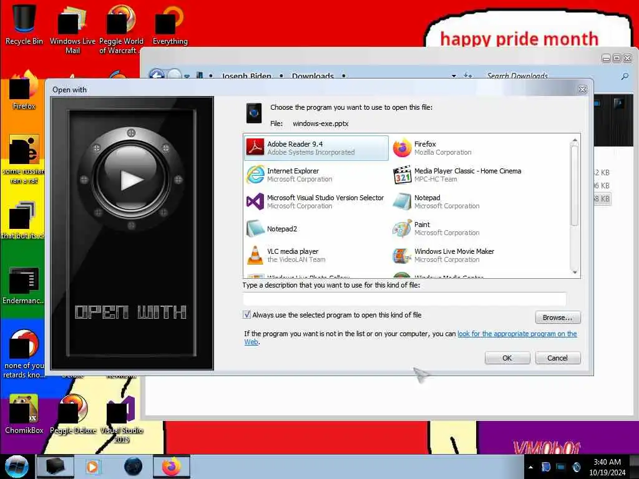Click the Firefox desktop icon
Screen dimensions: 639x479
coord(24,90)
